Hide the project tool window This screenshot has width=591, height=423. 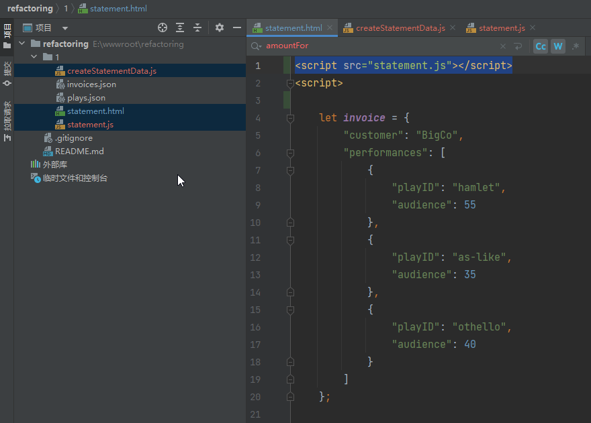click(x=236, y=28)
